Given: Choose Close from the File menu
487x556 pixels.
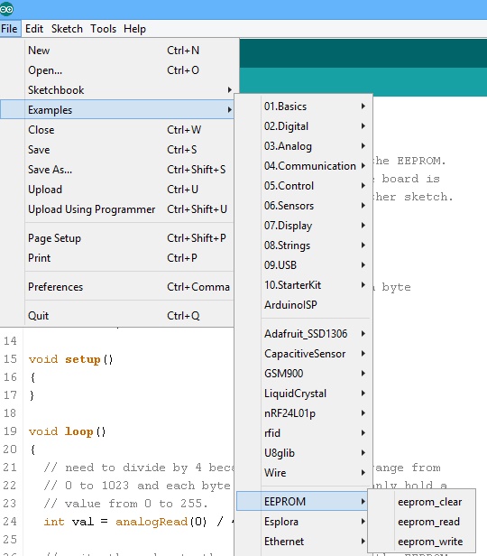Looking at the screenshot, I should tap(117, 130).
